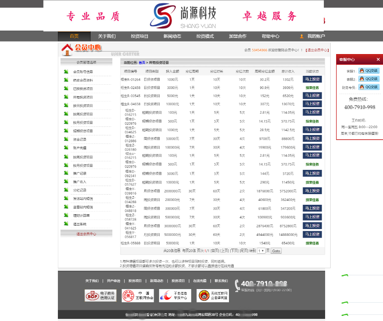The width and height of the screenshot is (383, 321).
Task: Click 结束任务 for project 恒生R-02458
Action: 312,87
